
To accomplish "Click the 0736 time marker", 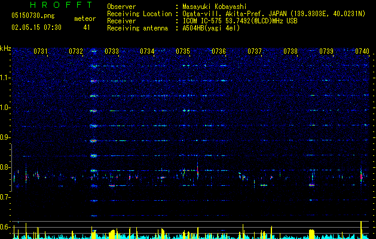I will [x=219, y=51].
